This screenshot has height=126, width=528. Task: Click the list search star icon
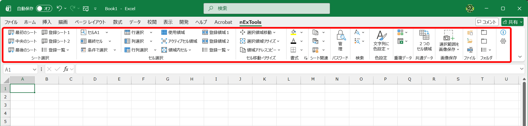coord(357,41)
